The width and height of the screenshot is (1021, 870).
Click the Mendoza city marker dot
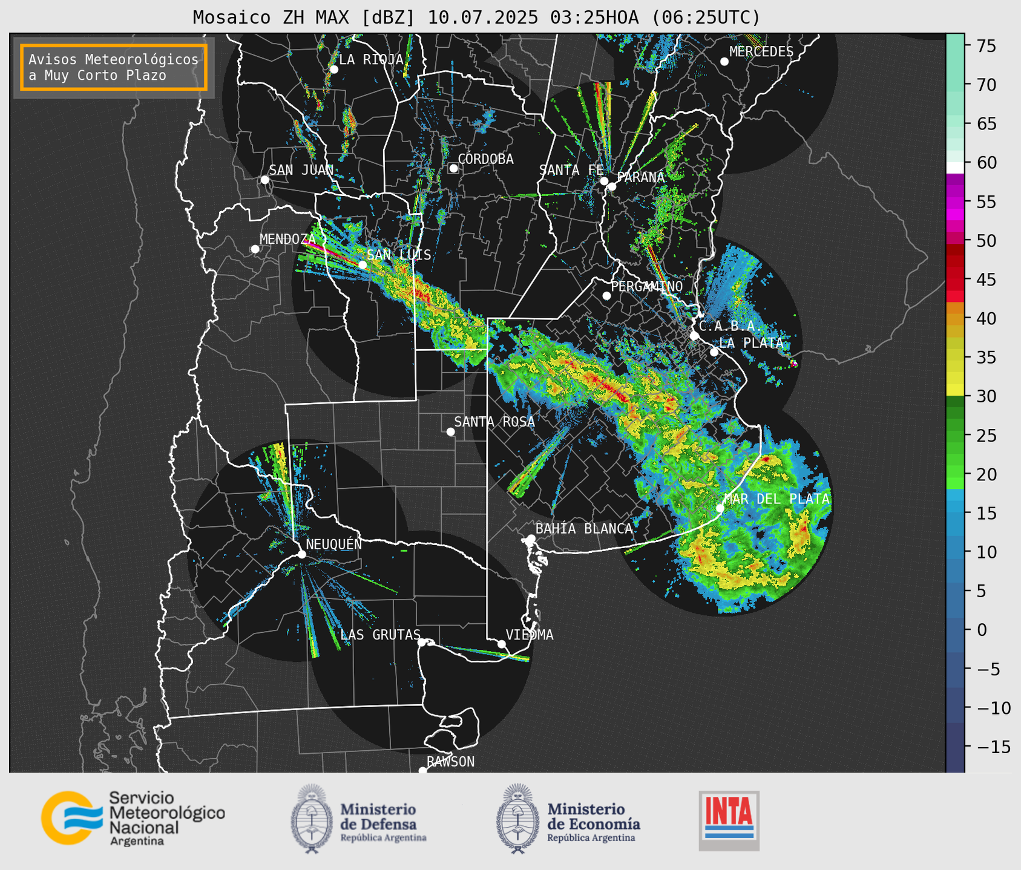[255, 249]
